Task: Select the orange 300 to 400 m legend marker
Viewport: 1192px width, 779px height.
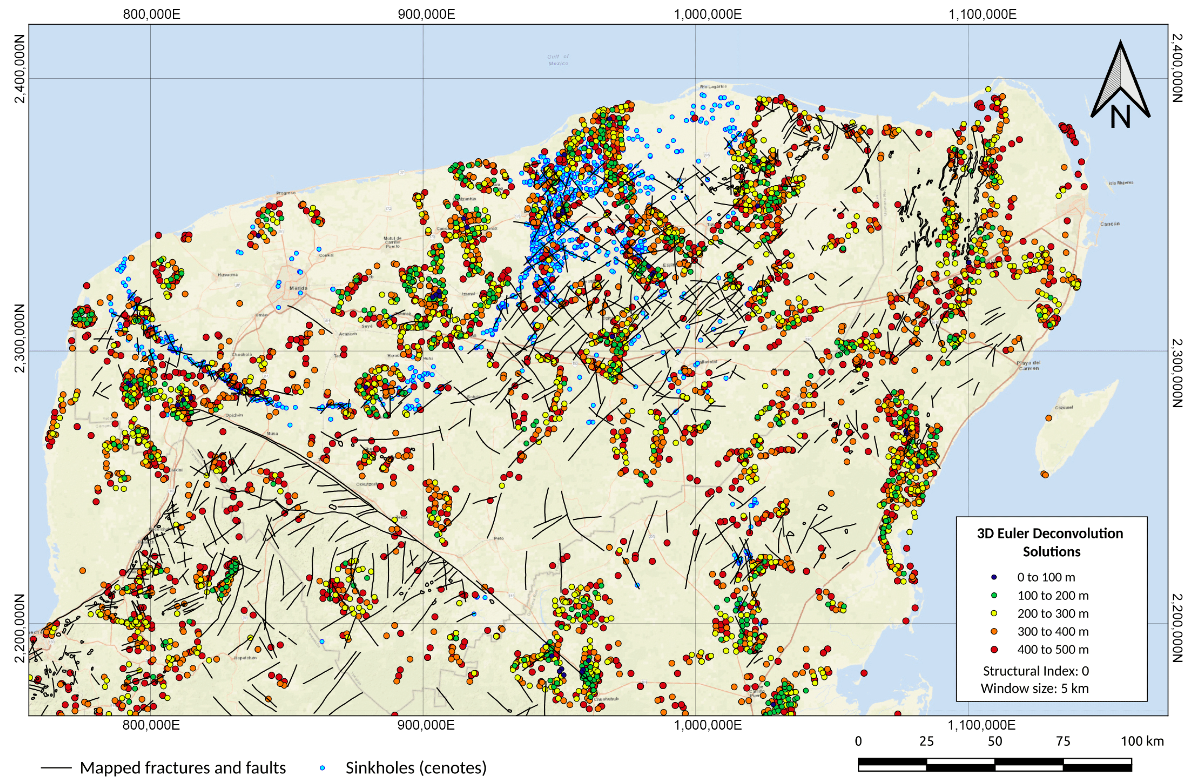Action: click(994, 631)
